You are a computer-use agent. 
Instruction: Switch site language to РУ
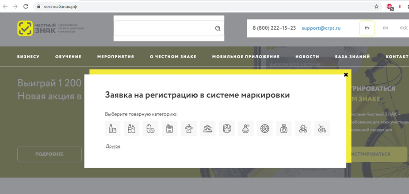click(x=367, y=28)
